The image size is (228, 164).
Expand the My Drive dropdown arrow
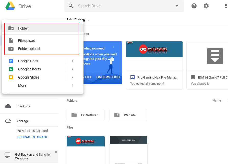coord(89,20)
